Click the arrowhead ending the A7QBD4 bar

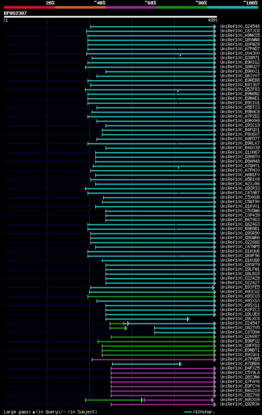pos(181,364)
